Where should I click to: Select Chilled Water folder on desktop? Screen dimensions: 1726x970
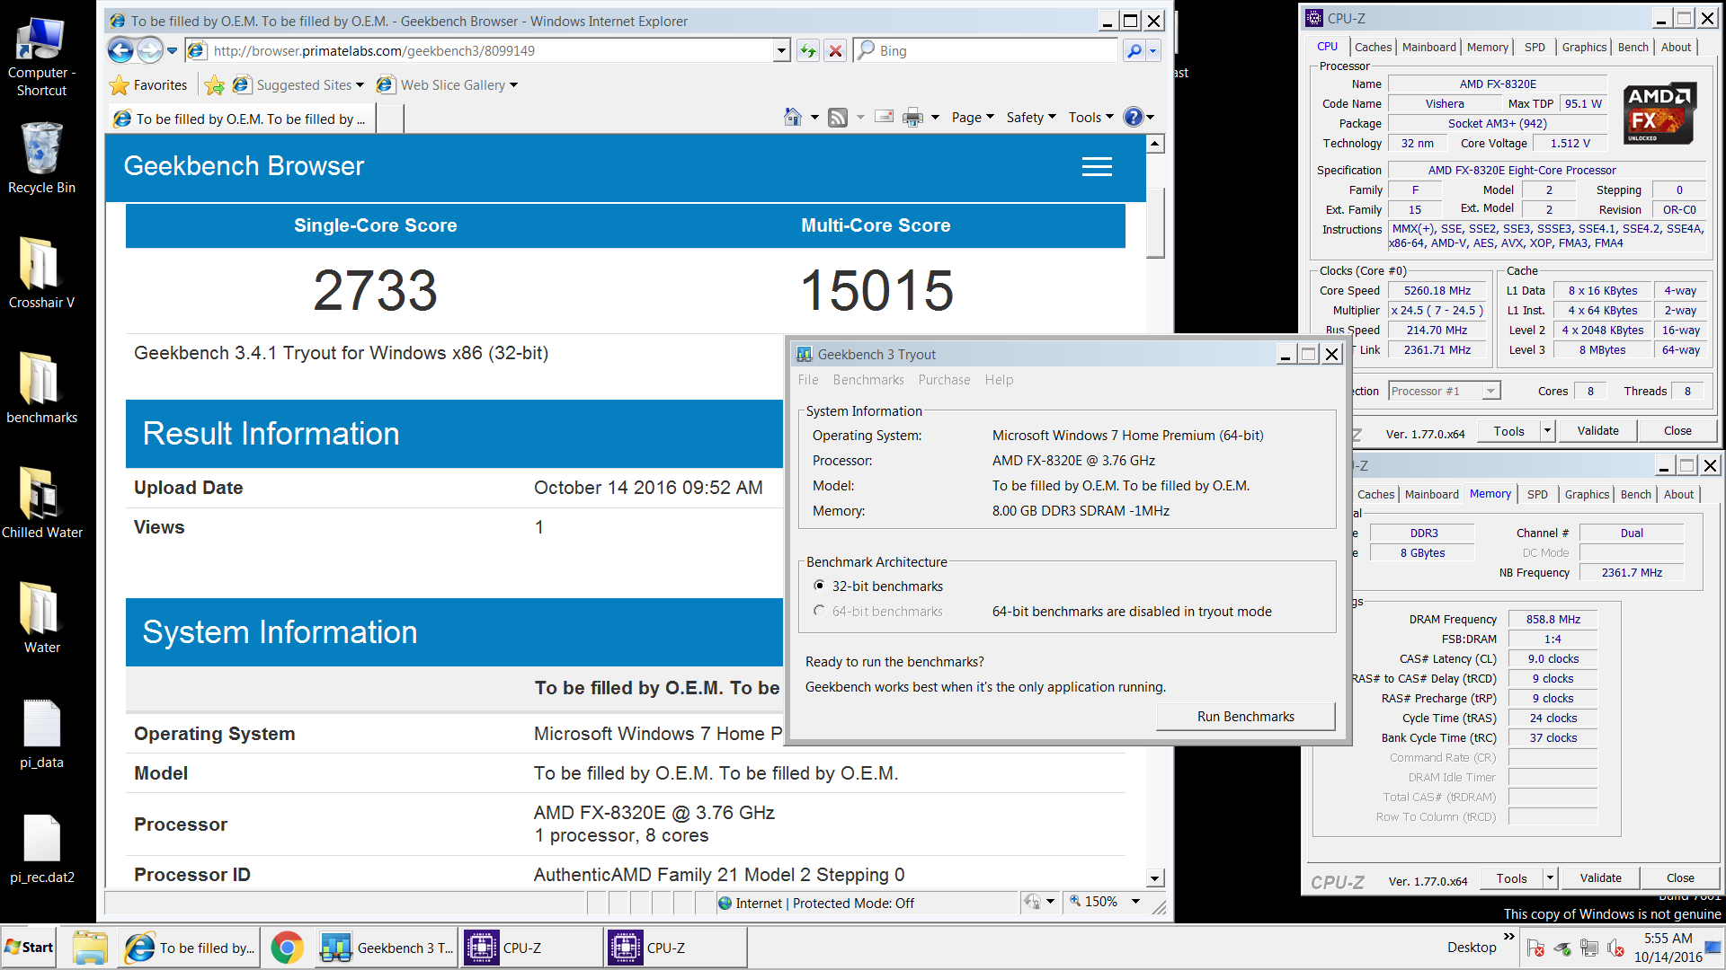point(41,503)
